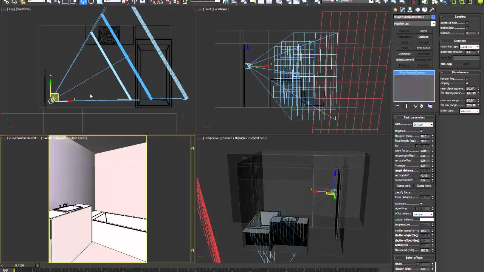Click the subdivs value field

pos(471,33)
